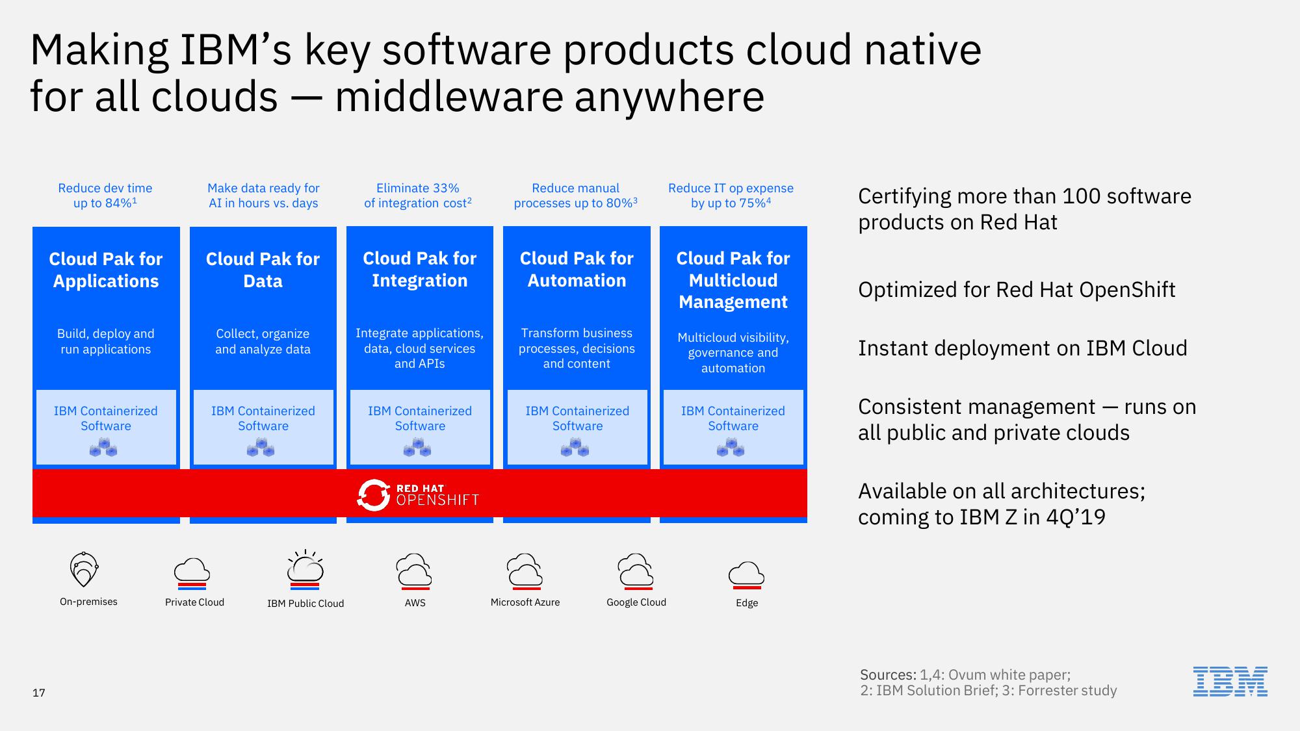Click IBM Containerized Software label under Integration
1300x731 pixels.
[x=420, y=418]
